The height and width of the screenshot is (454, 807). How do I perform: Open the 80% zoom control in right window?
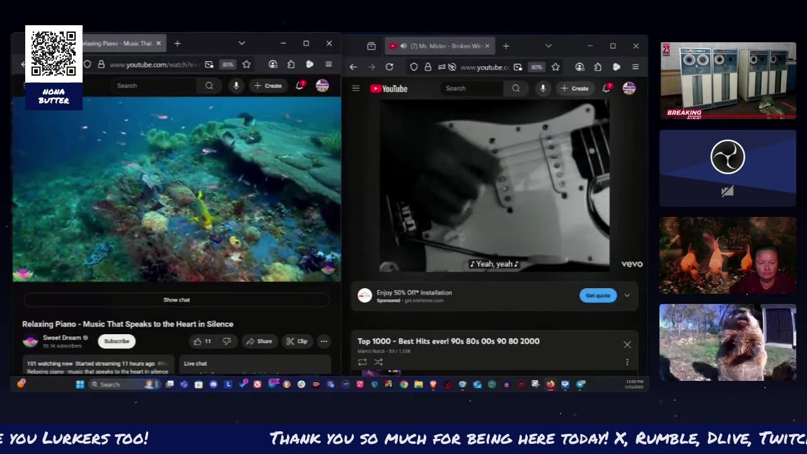point(536,67)
